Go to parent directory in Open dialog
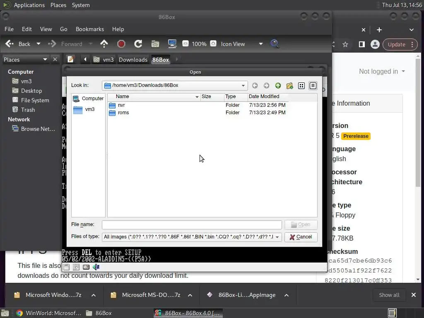This screenshot has width=424, height=318. coord(278,86)
